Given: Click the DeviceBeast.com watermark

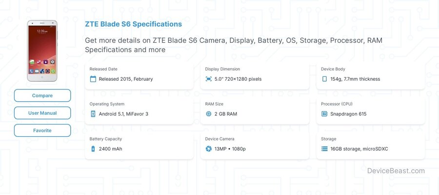Looking at the screenshot, I should coord(396,171).
